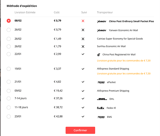Click the Confirmer button
Image resolution: width=160 pixels, height=136 pixels.
pos(80,130)
